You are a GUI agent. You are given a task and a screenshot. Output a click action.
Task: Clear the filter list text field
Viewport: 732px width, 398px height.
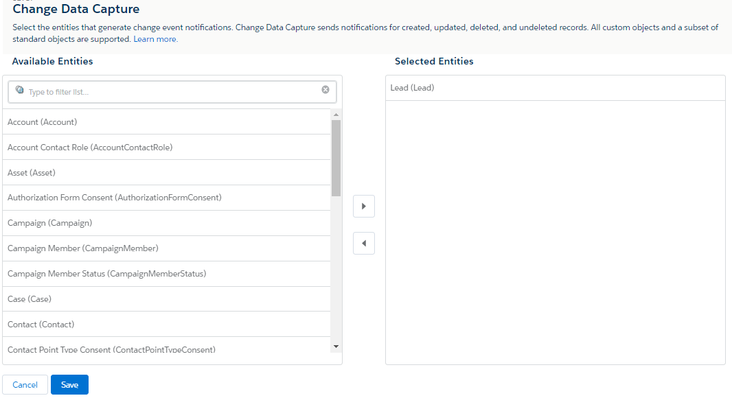coord(325,90)
